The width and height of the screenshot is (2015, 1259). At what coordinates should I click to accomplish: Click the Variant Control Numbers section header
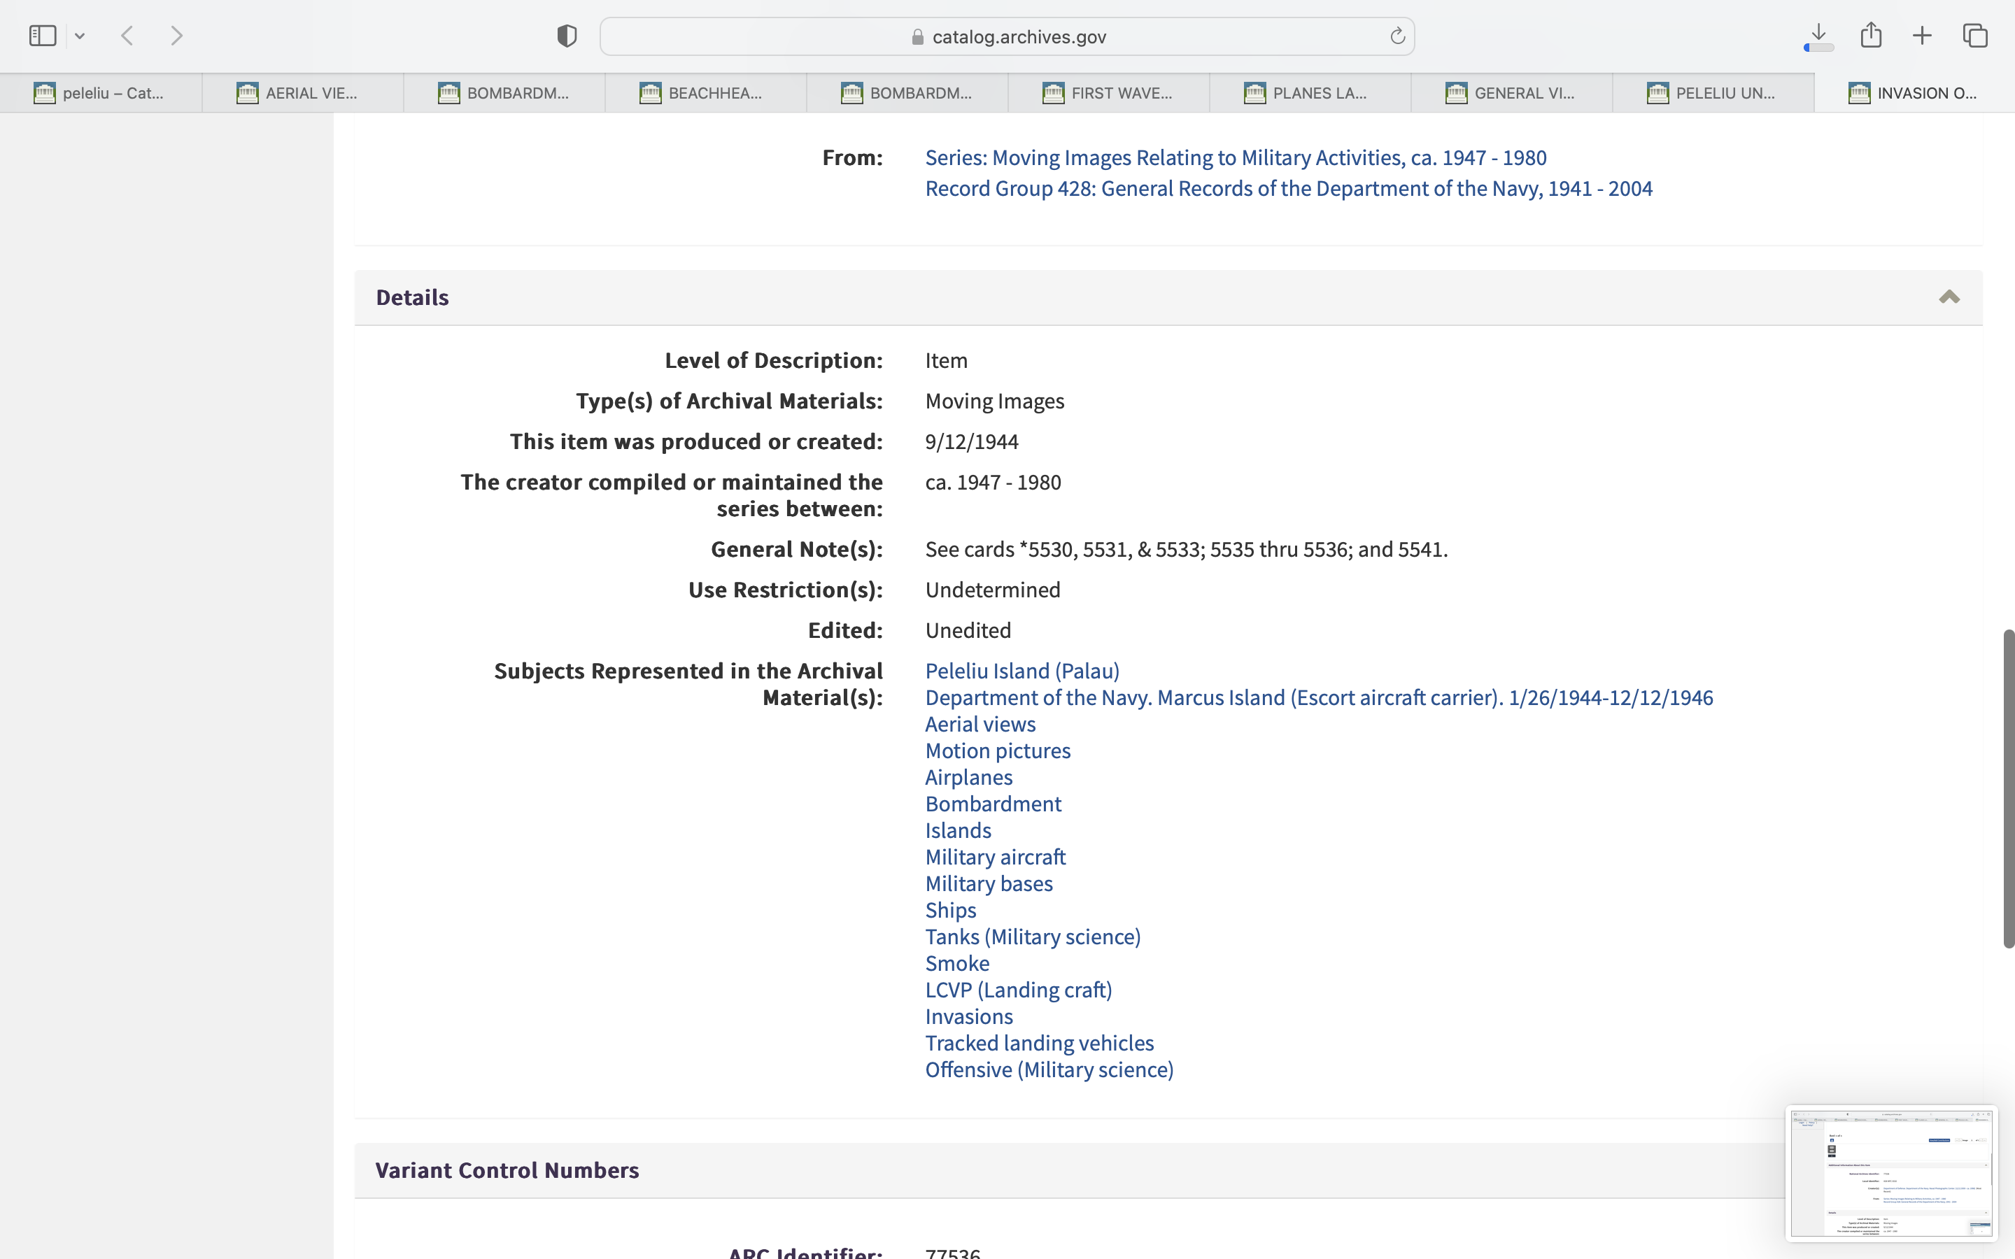click(507, 1170)
